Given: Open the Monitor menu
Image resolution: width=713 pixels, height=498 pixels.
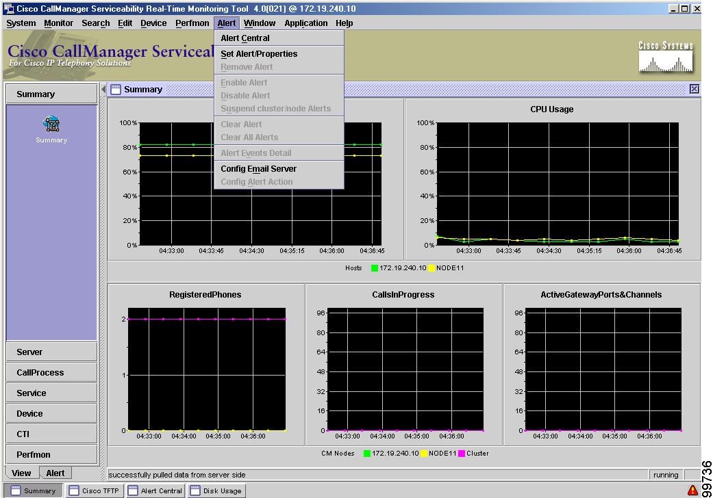Looking at the screenshot, I should coord(59,23).
